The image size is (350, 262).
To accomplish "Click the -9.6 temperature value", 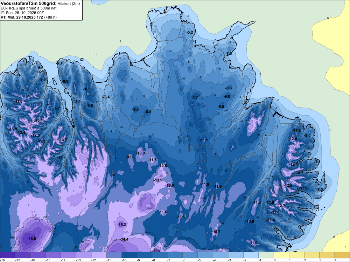I will coord(90,106).
